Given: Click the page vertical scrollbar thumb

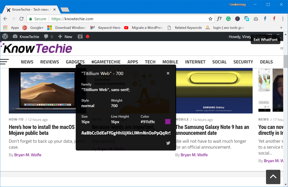Looking at the screenshot, I should click(285, 61).
